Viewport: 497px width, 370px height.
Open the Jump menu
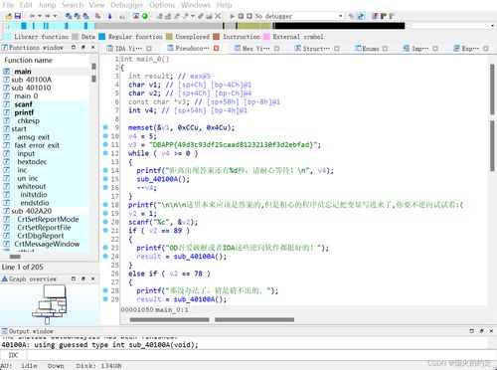[x=47, y=5]
